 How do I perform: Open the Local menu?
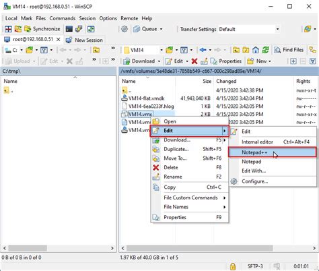(x=11, y=18)
